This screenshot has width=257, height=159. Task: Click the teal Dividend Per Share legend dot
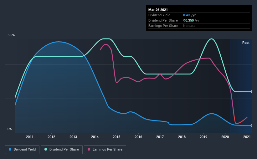[46, 149]
